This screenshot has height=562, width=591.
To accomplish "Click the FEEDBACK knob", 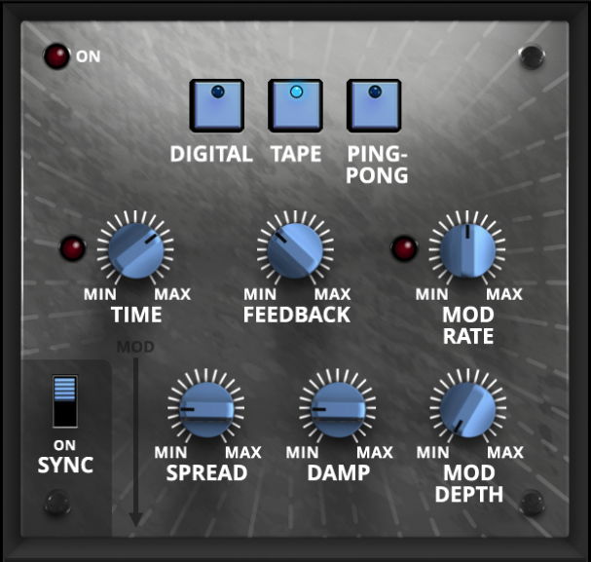I will tap(295, 250).
